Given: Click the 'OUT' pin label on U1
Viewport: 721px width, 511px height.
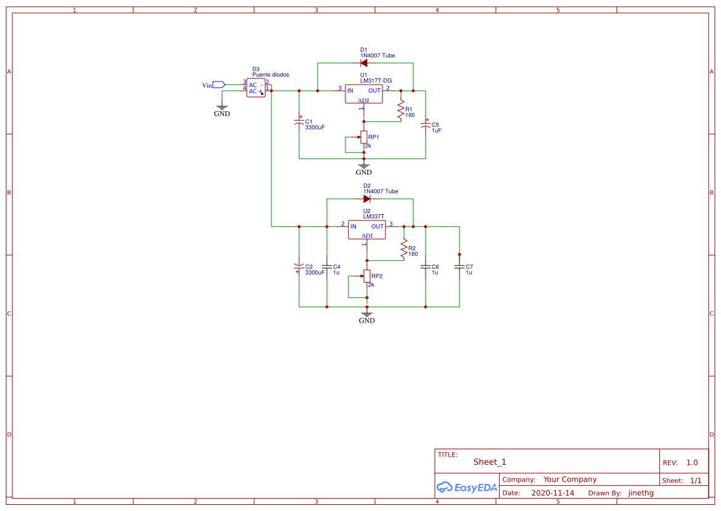Looking at the screenshot, I should point(374,91).
